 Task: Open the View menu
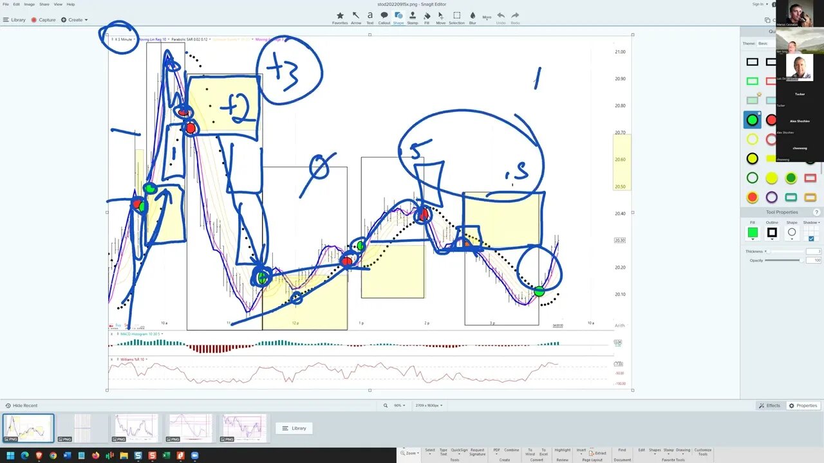58,4
